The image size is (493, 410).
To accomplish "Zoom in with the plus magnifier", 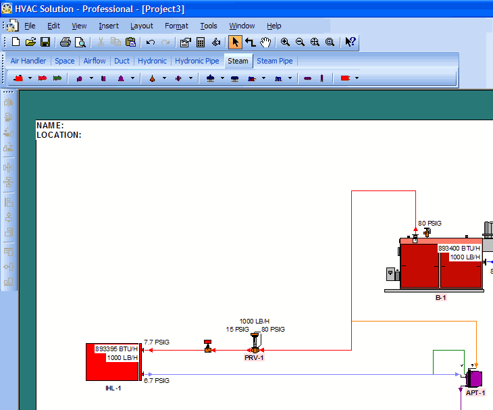I will [x=285, y=42].
